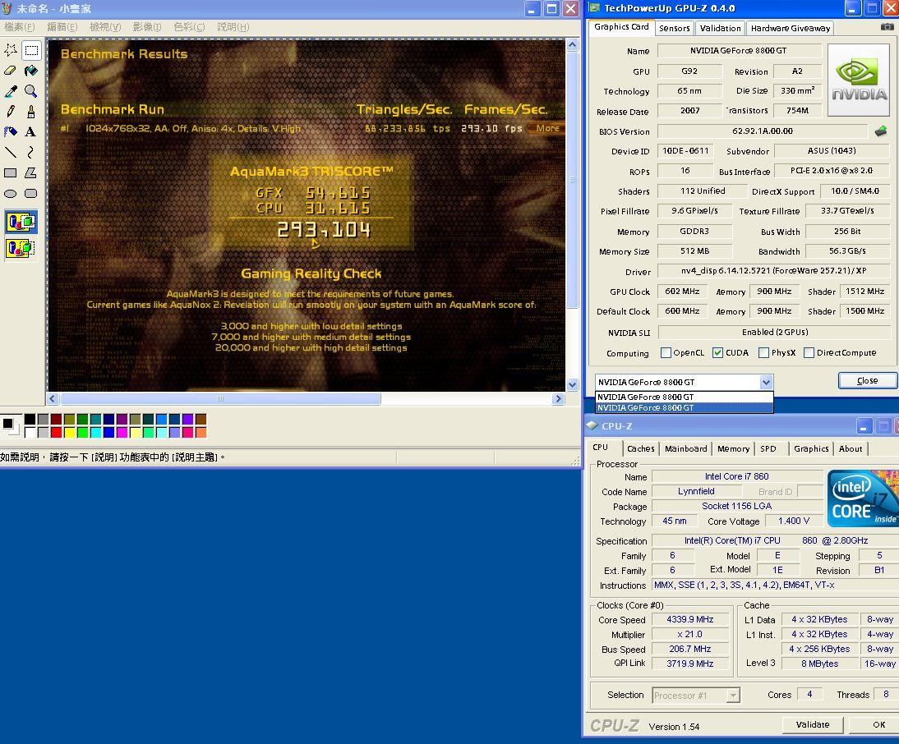This screenshot has width=899, height=744.
Task: Switch to the Mainboard tab in CPU-Z
Action: point(685,449)
